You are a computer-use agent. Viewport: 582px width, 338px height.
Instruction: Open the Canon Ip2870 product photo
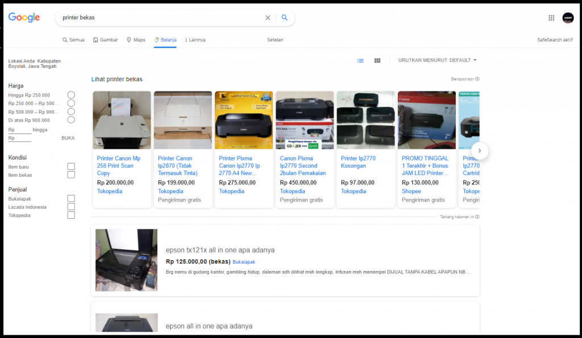[x=183, y=120]
